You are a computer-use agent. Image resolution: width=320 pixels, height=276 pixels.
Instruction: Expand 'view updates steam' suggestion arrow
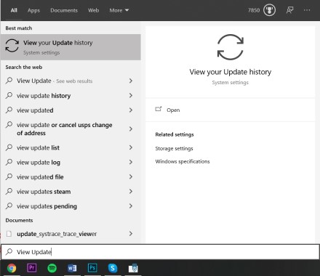(x=131, y=191)
